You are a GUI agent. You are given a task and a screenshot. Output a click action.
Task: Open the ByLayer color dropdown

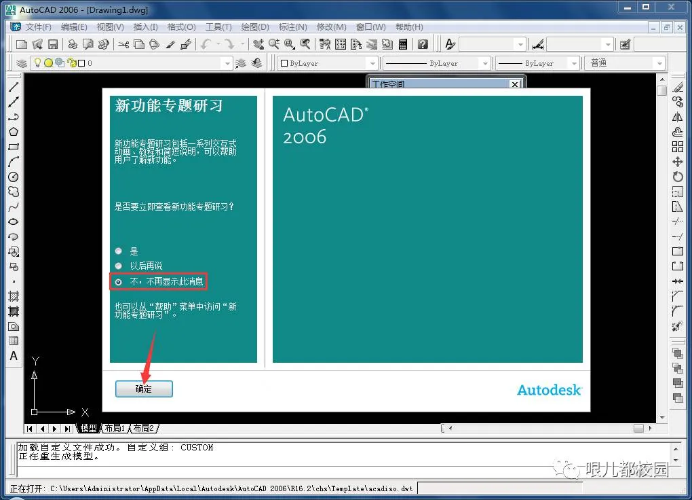pos(372,64)
